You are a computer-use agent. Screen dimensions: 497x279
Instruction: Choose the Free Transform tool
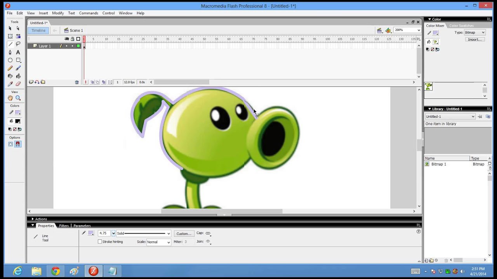click(10, 36)
